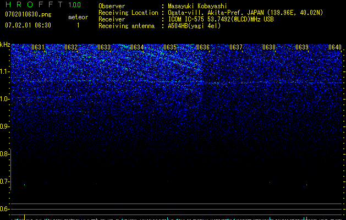This screenshot has width=346, height=220.
Task: Click the Receiving antenna label
Action: pos(127,26)
